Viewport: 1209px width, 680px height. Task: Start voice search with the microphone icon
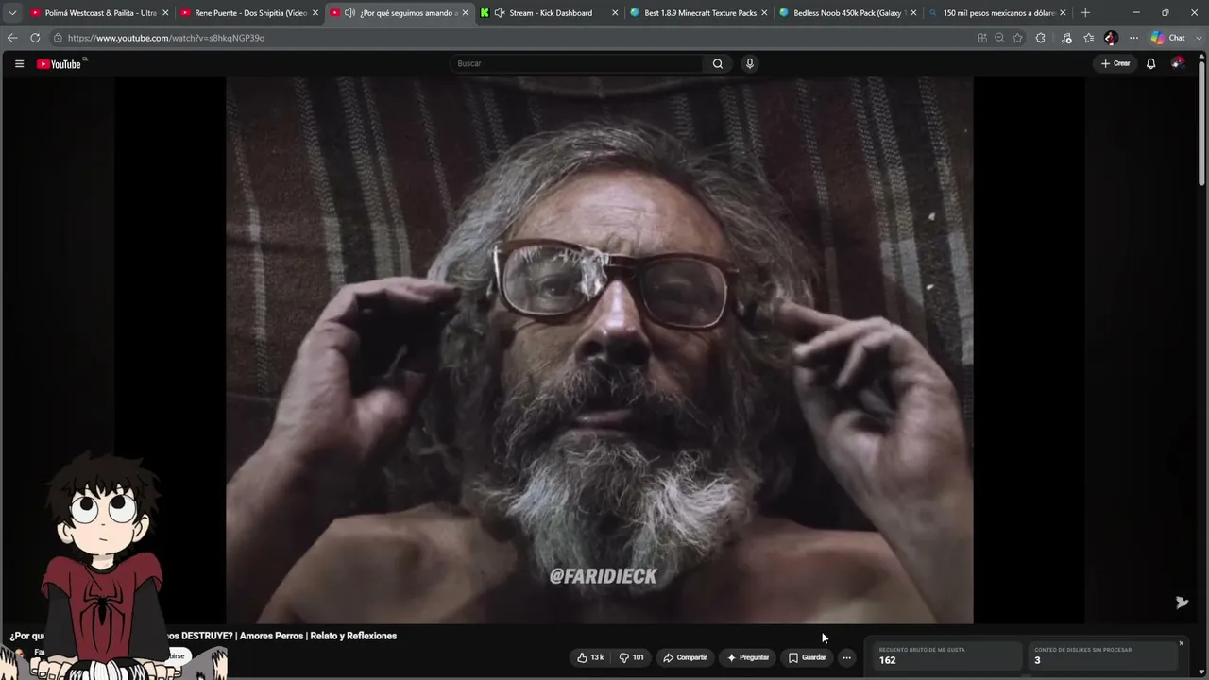coord(750,64)
